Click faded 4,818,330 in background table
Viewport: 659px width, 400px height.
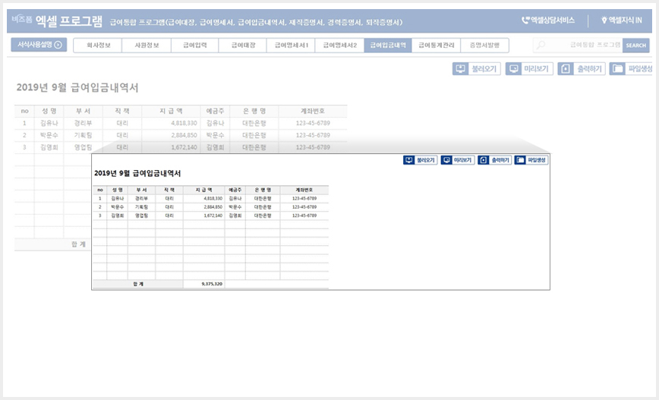184,123
